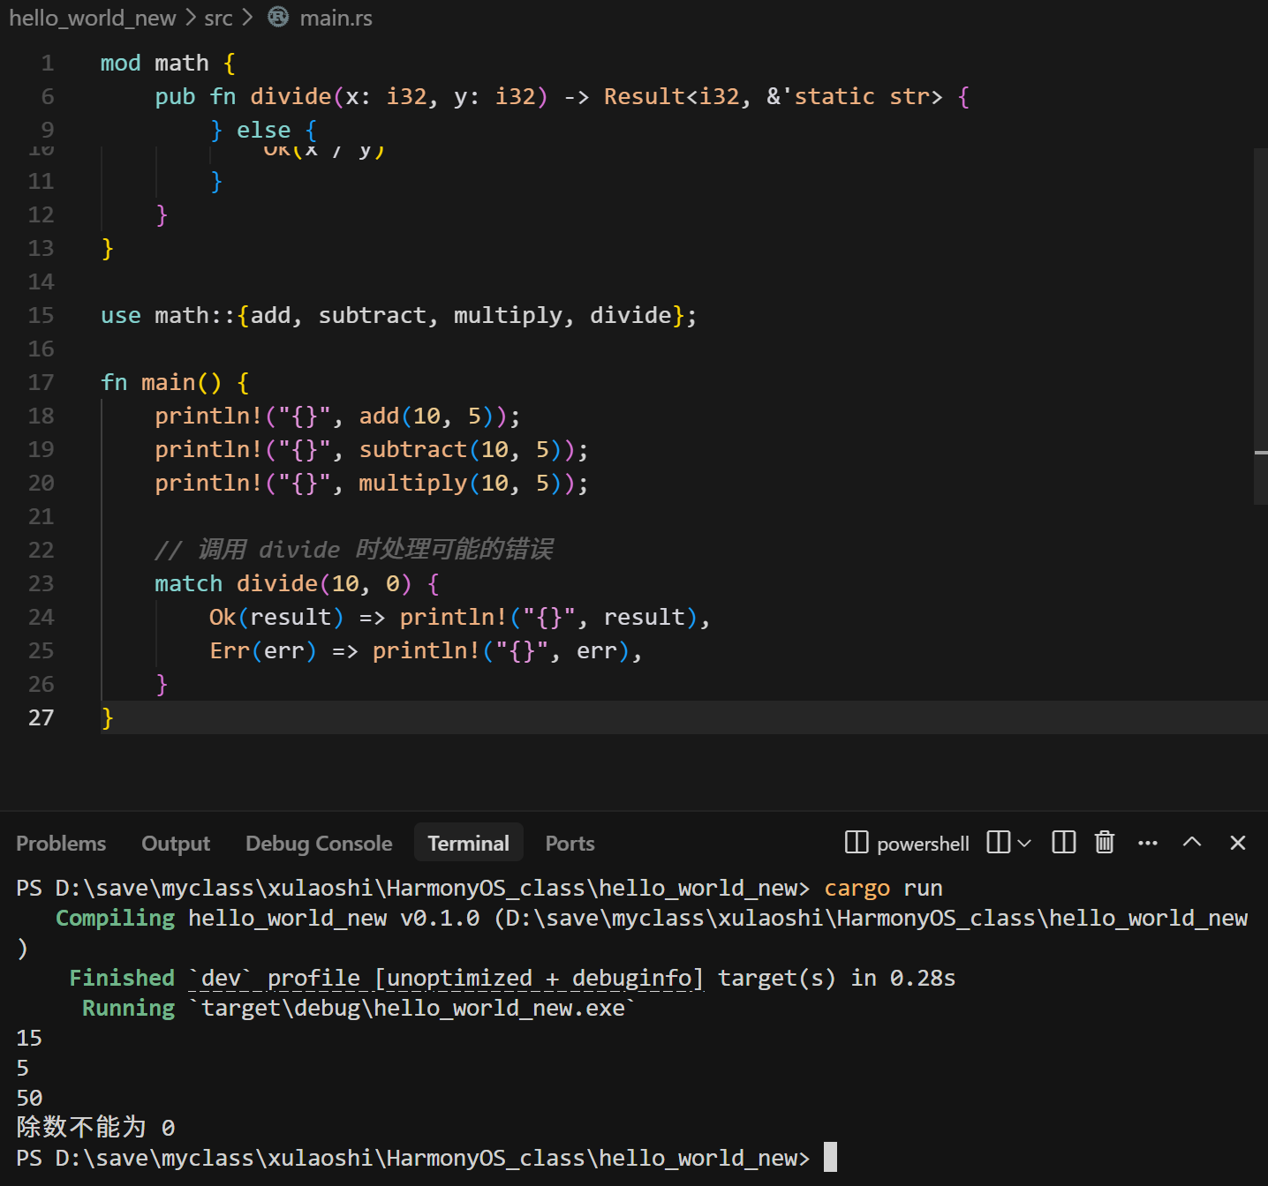Open the Debug Console tab
The image size is (1268, 1186).
coord(319,844)
